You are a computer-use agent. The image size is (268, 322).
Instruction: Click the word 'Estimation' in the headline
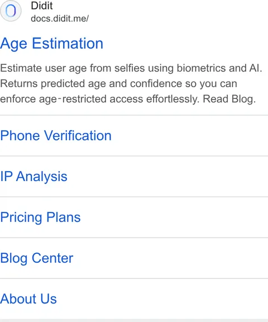68,44
